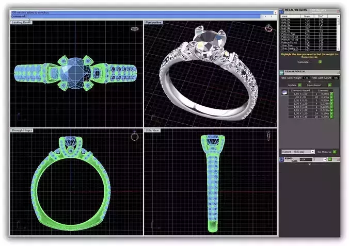The image size is (349, 246).
Task: Click ring view icon in Side View viewport
Action: 268,136
